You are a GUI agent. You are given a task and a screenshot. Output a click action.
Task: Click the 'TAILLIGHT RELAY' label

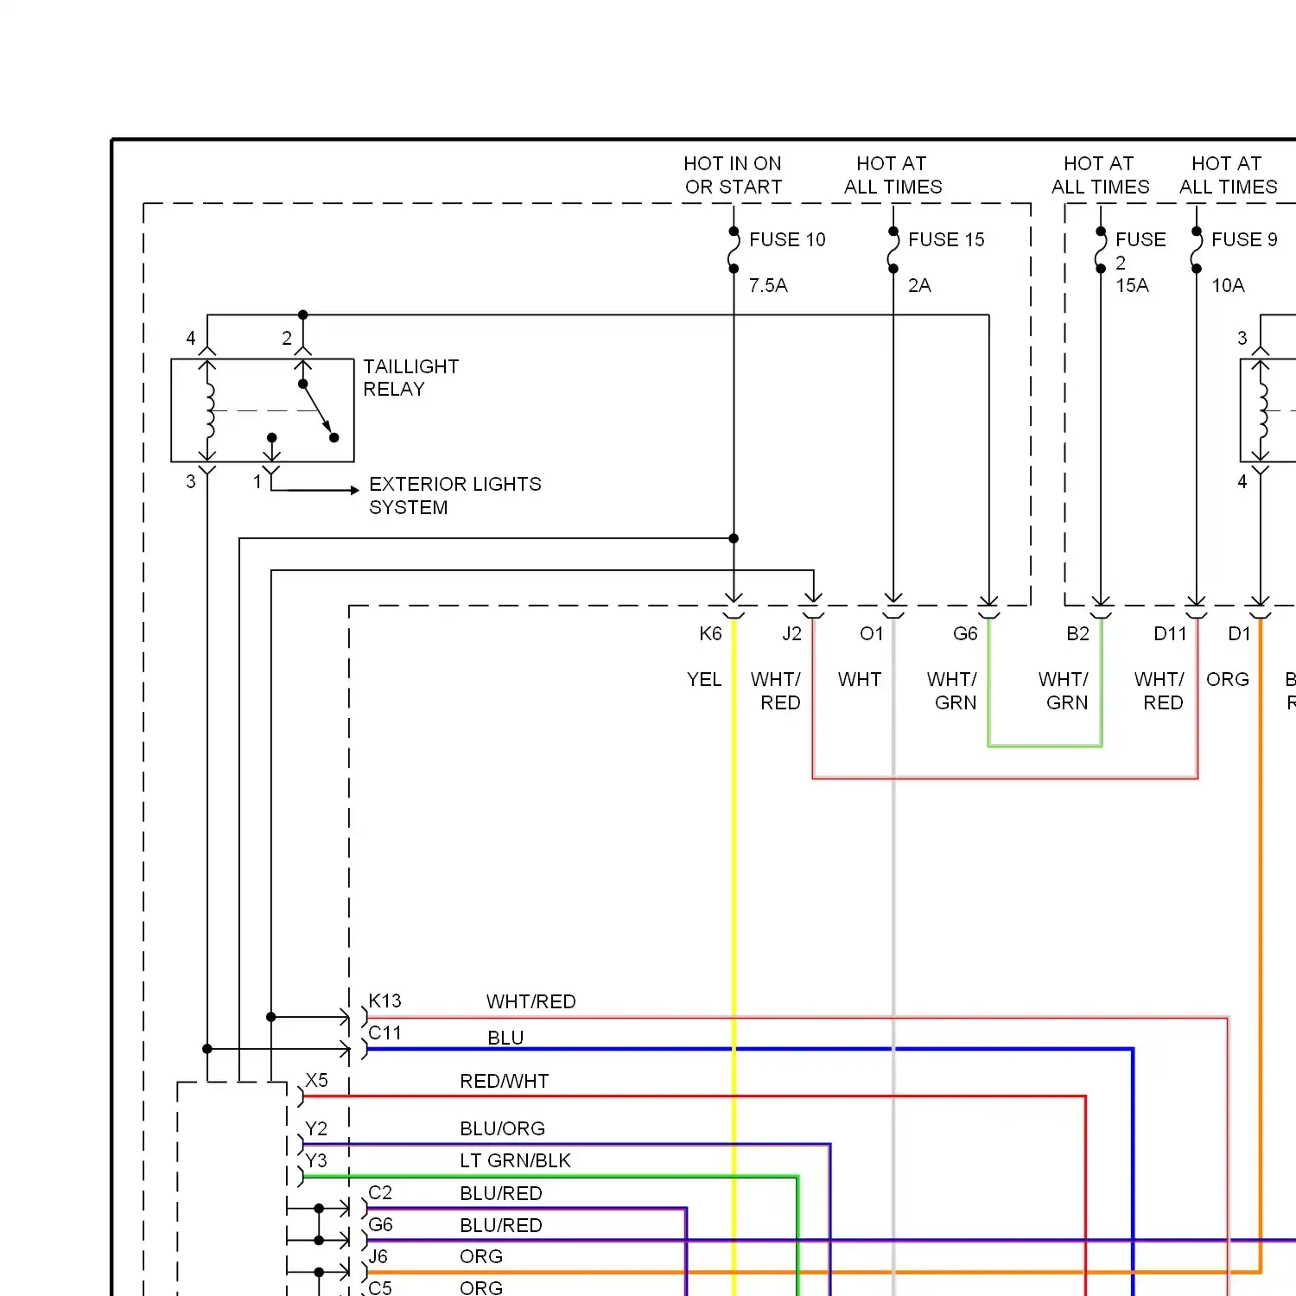tap(410, 378)
